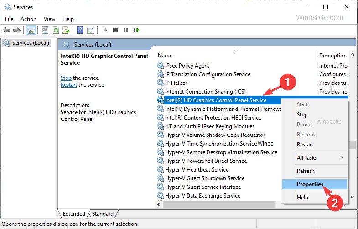
Task: Select Hyper-V Heartbeat Service row
Action: pos(197,170)
